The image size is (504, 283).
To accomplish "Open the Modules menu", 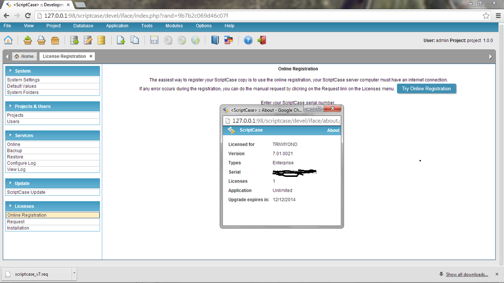I will pos(174,26).
